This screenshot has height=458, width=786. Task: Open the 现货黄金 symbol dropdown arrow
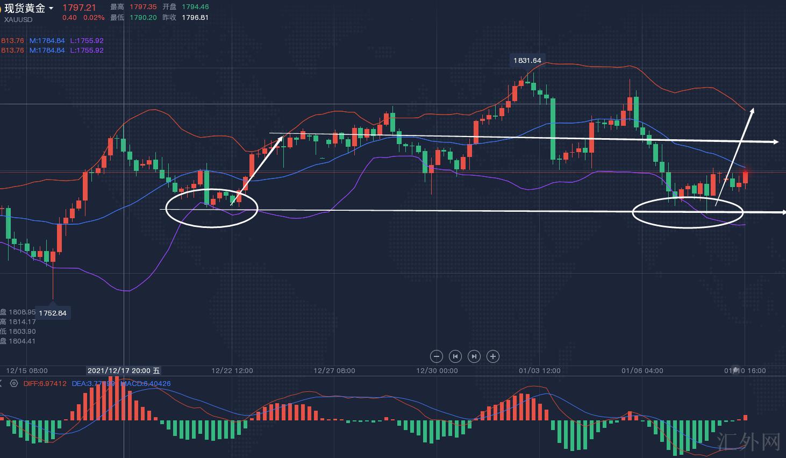[51, 8]
